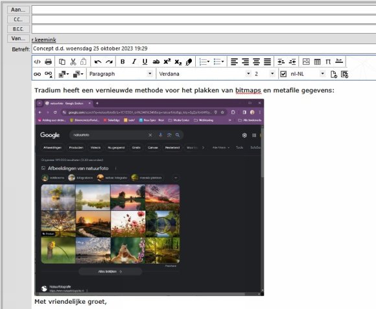The width and height of the screenshot is (376, 309).
Task: Justify the text fully
Action: coord(267,62)
